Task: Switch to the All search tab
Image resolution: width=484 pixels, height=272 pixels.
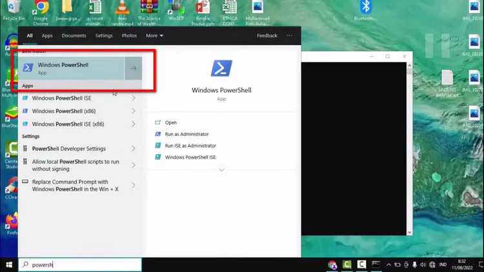Action: pos(30,35)
